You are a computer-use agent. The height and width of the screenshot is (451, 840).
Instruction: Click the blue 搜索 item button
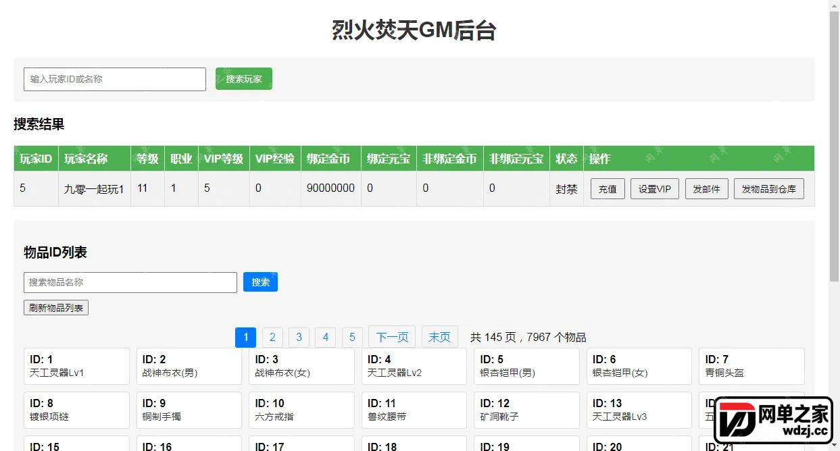(260, 282)
